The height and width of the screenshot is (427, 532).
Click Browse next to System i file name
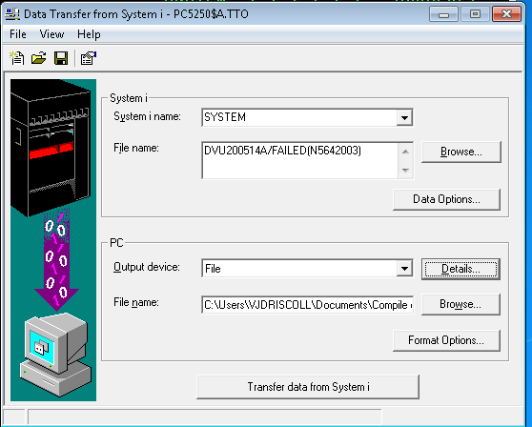pos(461,152)
